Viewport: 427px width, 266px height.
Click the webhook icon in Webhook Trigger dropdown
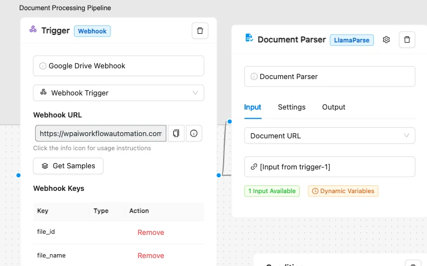click(x=43, y=92)
